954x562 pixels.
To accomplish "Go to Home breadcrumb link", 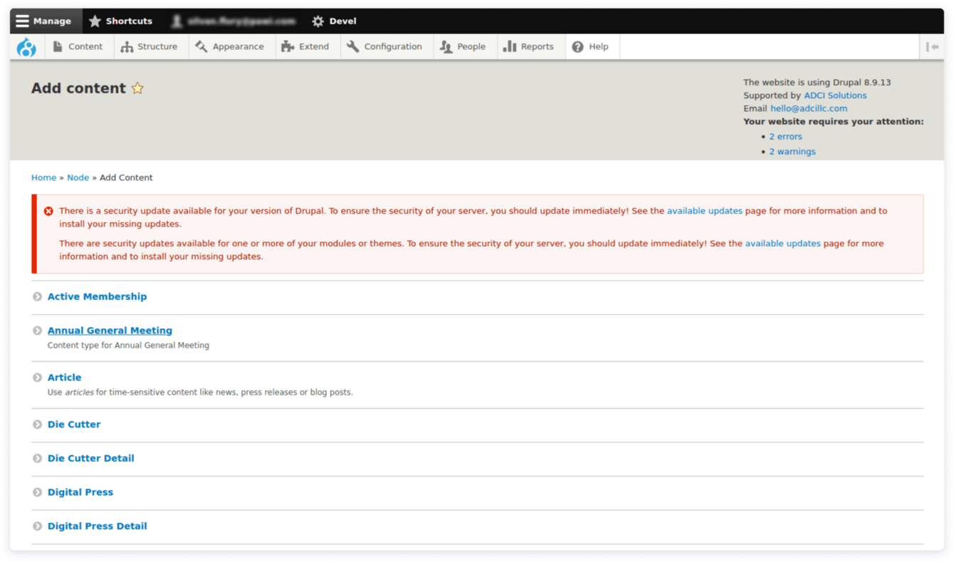I will [43, 177].
